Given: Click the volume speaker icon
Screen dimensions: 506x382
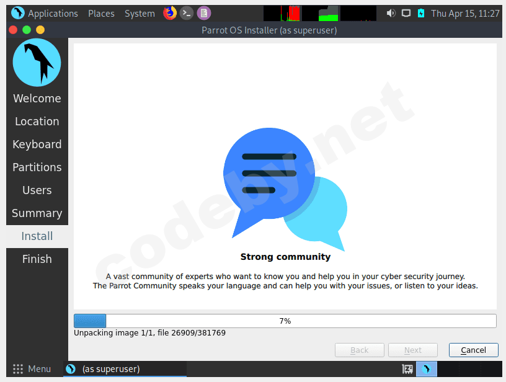Looking at the screenshot, I should [391, 13].
